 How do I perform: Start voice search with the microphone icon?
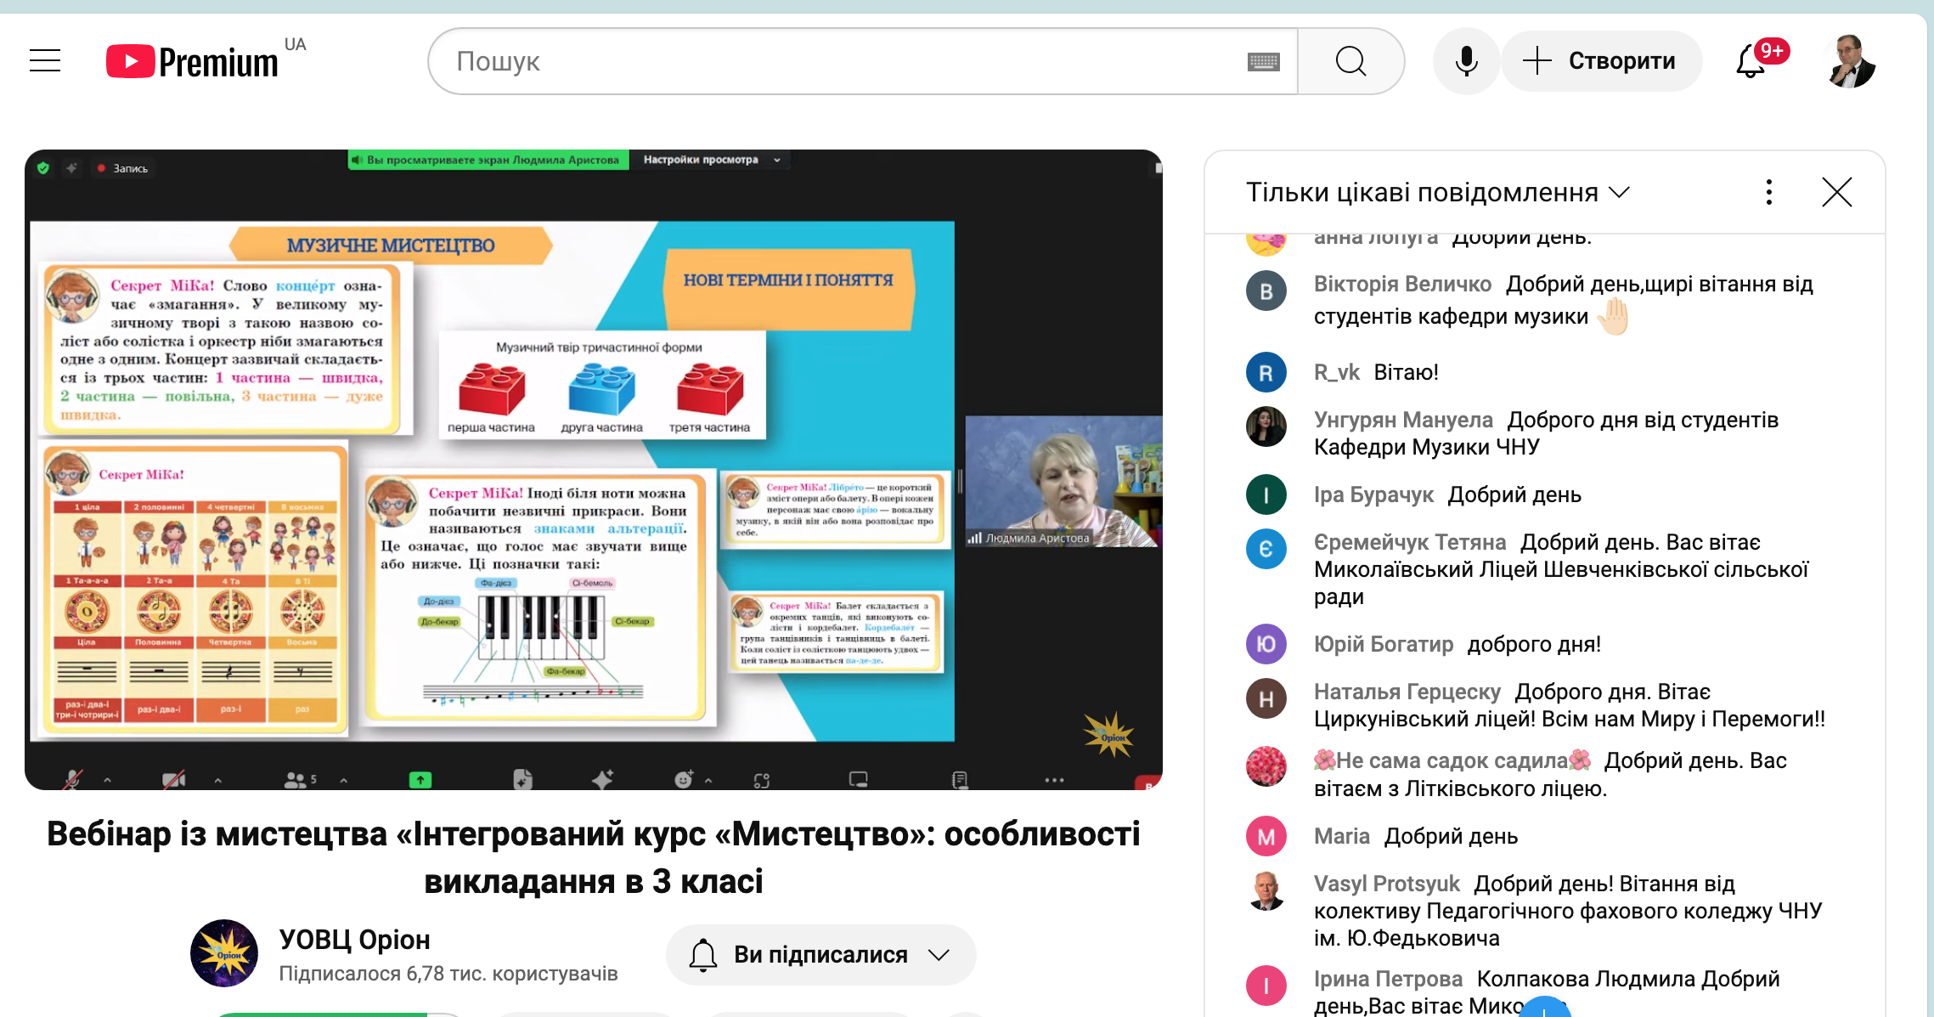1466,61
